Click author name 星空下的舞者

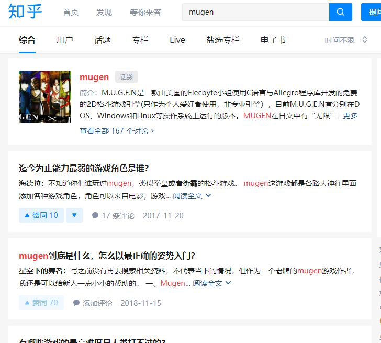point(41,271)
